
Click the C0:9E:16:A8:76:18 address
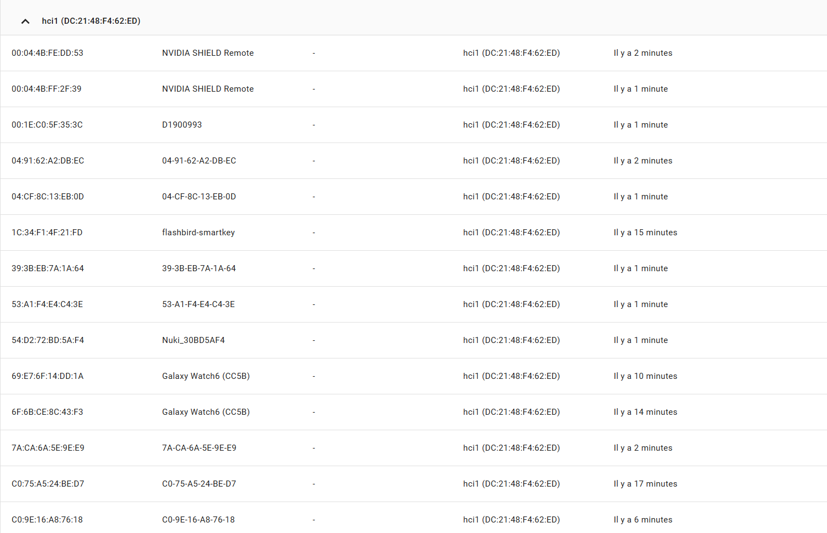[x=47, y=520]
